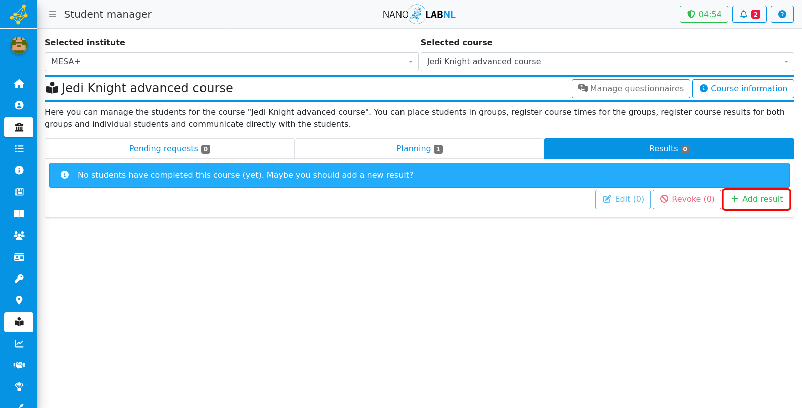Viewport: 802px width, 408px height.
Task: Open the list icon in the sidebar
Action: coord(19,149)
